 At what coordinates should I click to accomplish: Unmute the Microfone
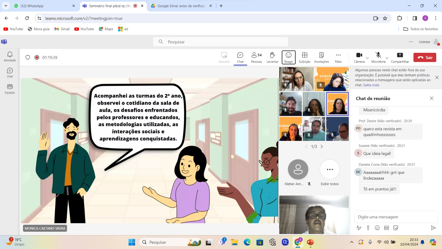pyautogui.click(x=378, y=55)
